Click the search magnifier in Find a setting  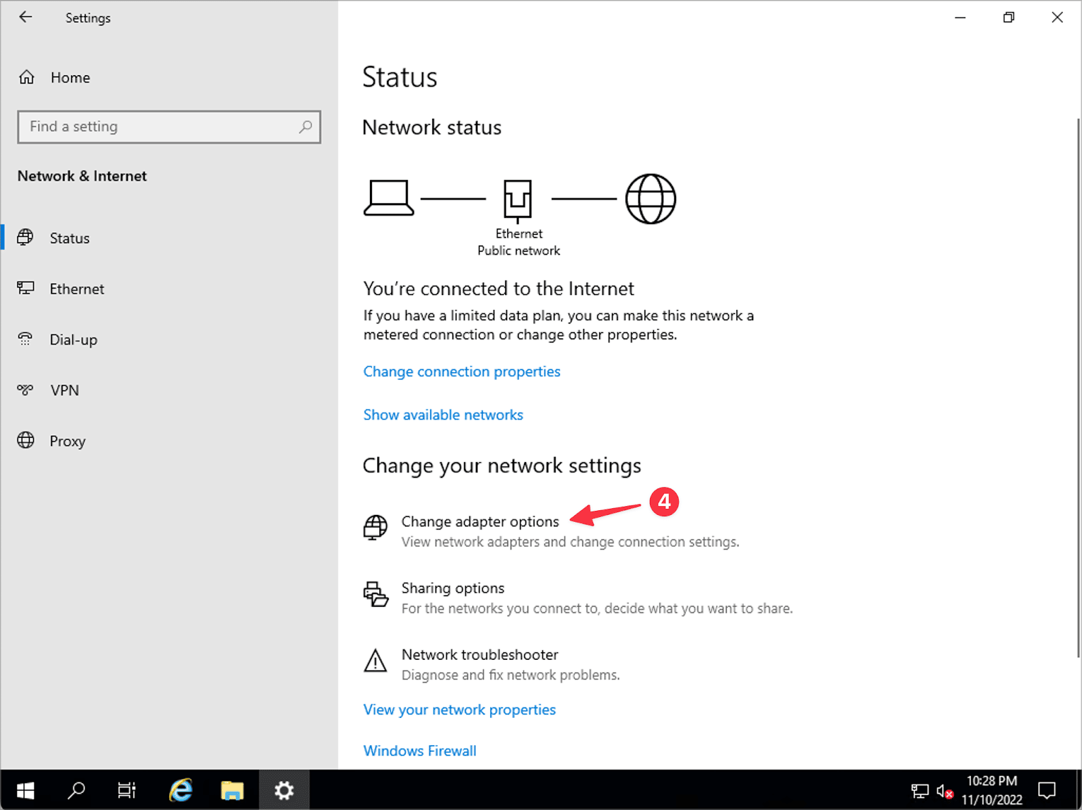[305, 127]
